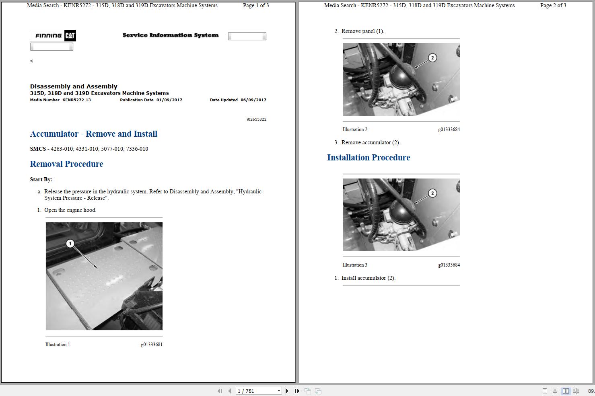
Task: Jump to the first page
Action: (220, 390)
